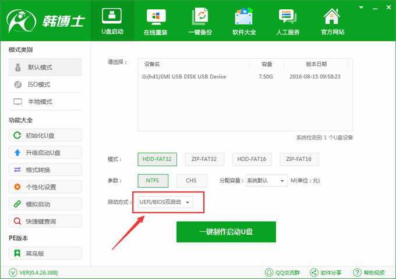Choose NTFS parameter option
The image size is (396, 279).
(x=153, y=180)
